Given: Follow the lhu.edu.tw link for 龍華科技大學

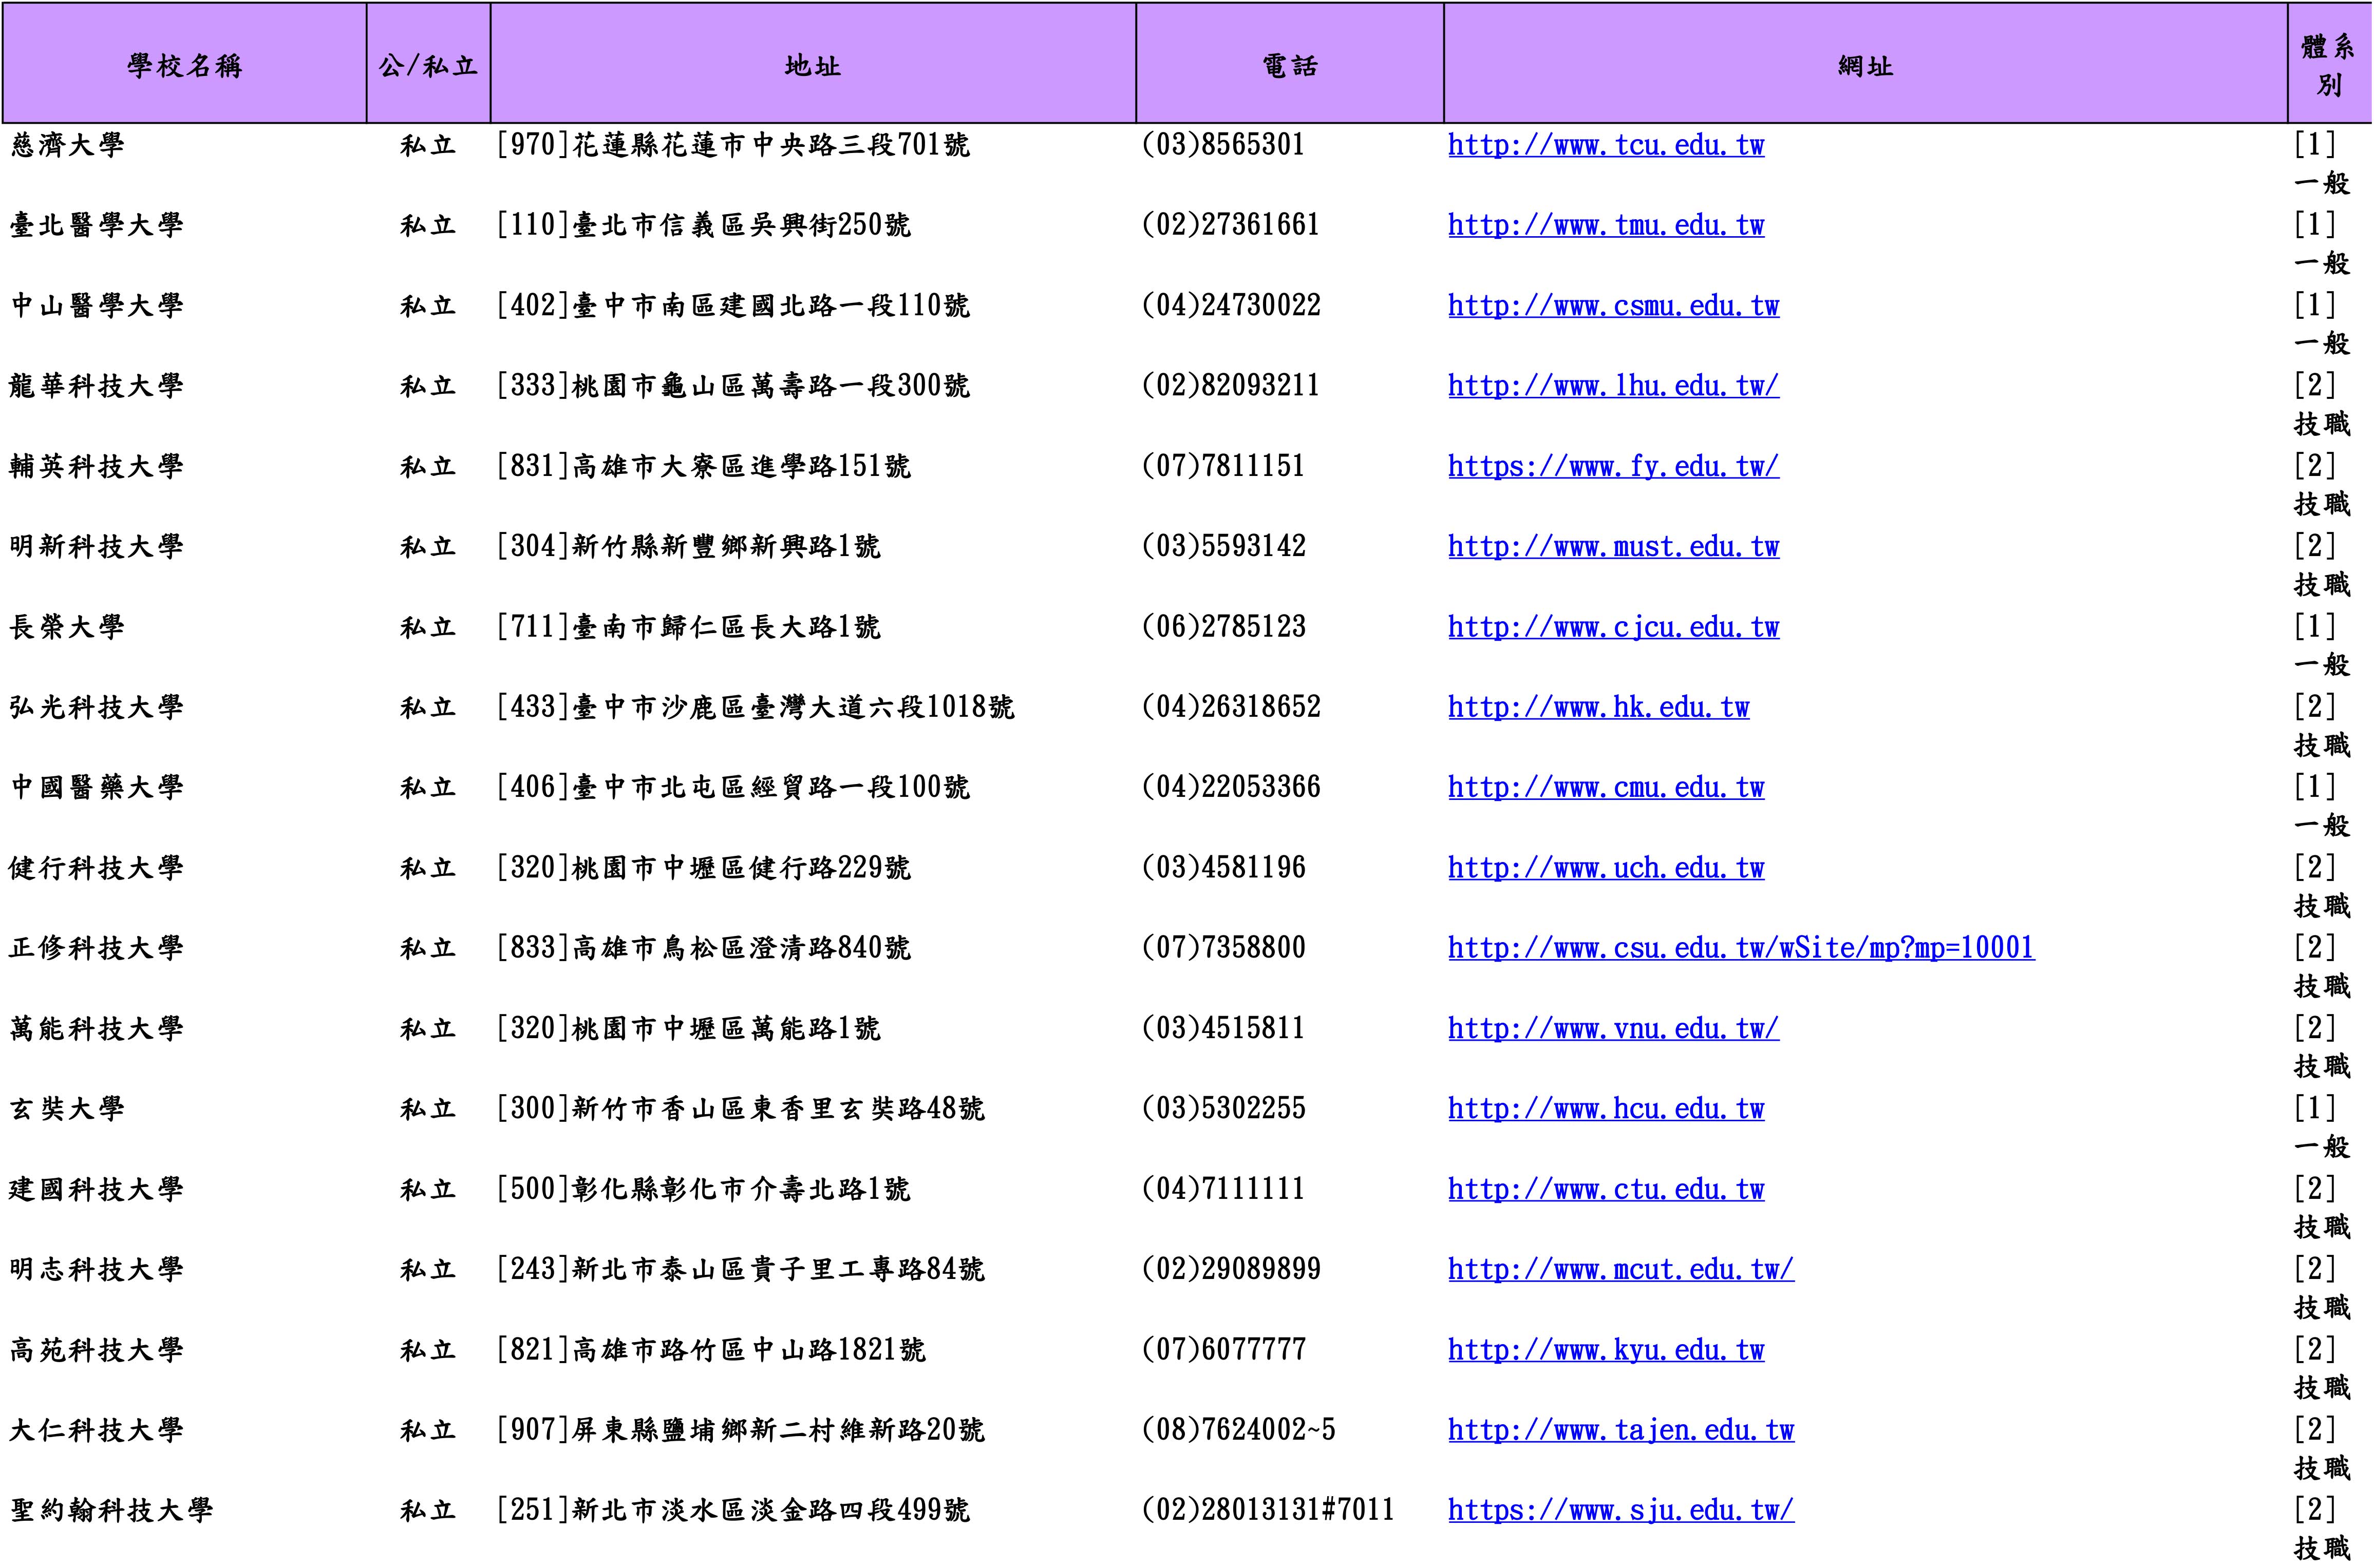Looking at the screenshot, I should coord(1613,386).
